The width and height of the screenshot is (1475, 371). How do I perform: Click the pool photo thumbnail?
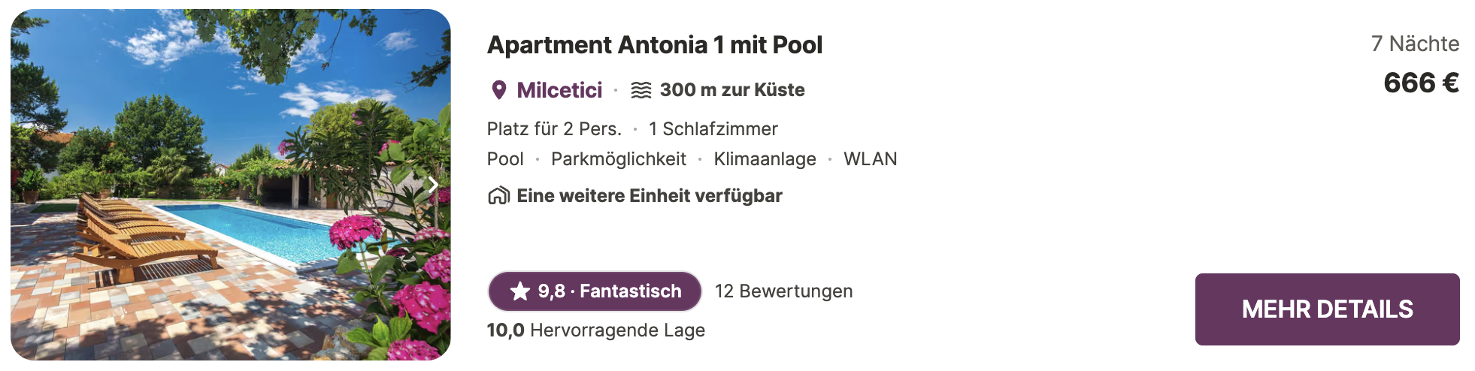click(231, 185)
